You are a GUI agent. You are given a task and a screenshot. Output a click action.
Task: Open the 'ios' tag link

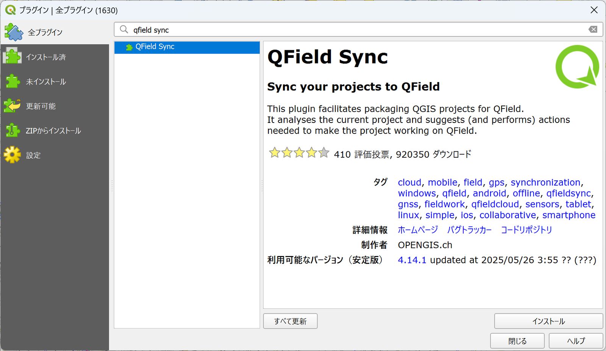click(467, 215)
